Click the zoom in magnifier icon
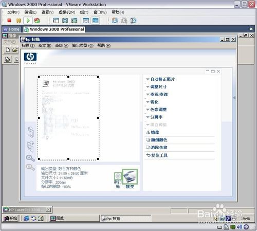The width and height of the screenshot is (257, 231). pos(30,158)
